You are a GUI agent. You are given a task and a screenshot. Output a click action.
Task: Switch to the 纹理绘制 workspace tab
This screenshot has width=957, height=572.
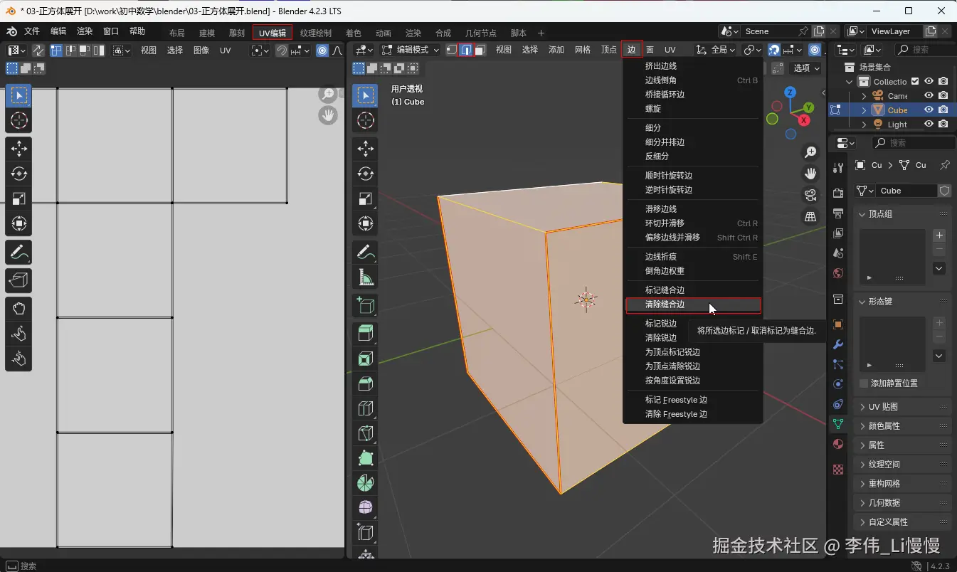(316, 33)
